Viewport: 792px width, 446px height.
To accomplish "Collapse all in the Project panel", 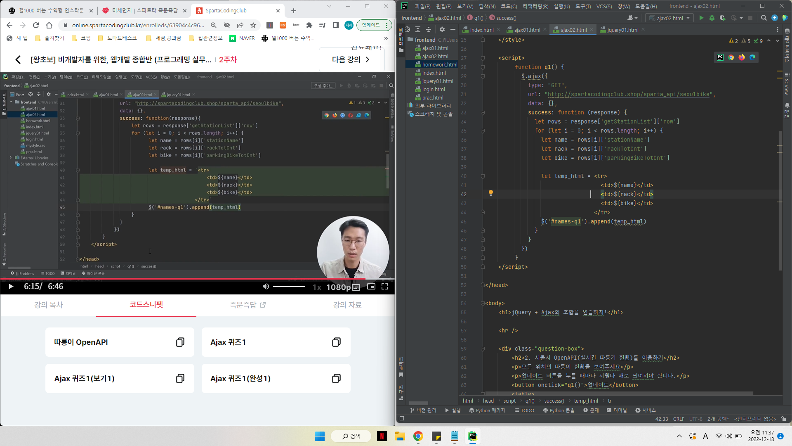I will tap(429, 30).
